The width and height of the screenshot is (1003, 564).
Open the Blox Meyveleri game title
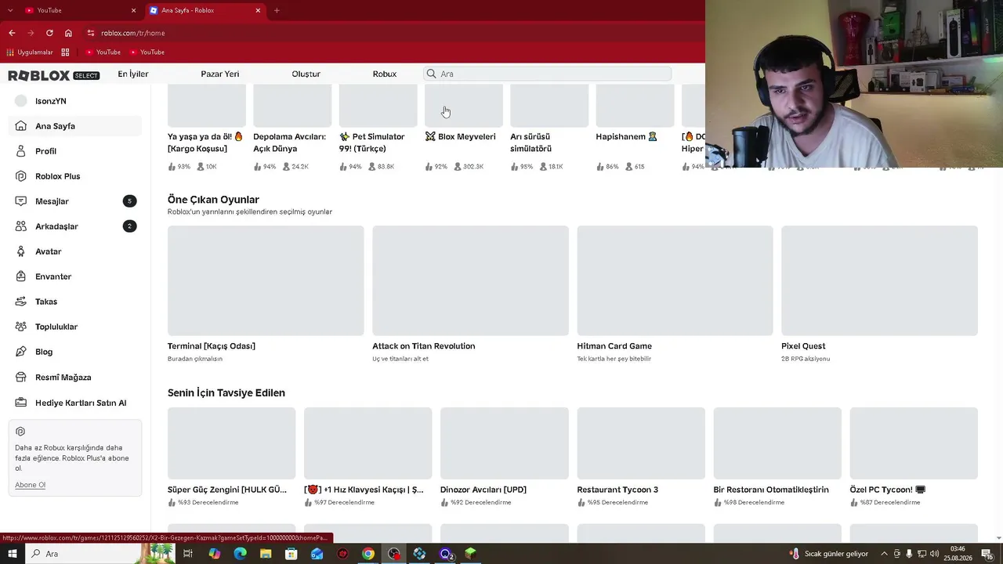click(x=461, y=136)
